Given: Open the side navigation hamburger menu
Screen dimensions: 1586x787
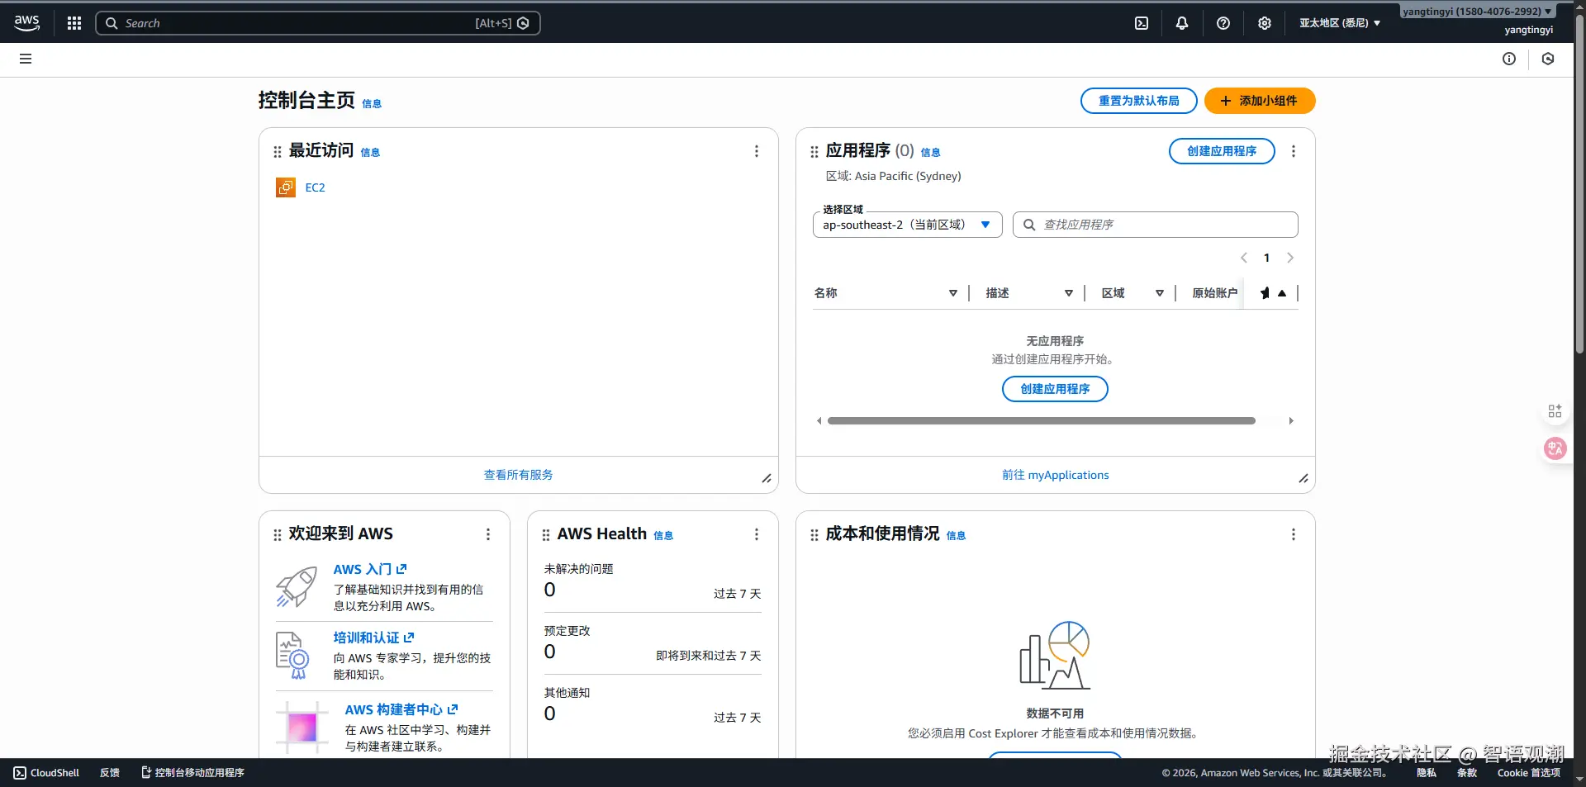Looking at the screenshot, I should tap(26, 59).
